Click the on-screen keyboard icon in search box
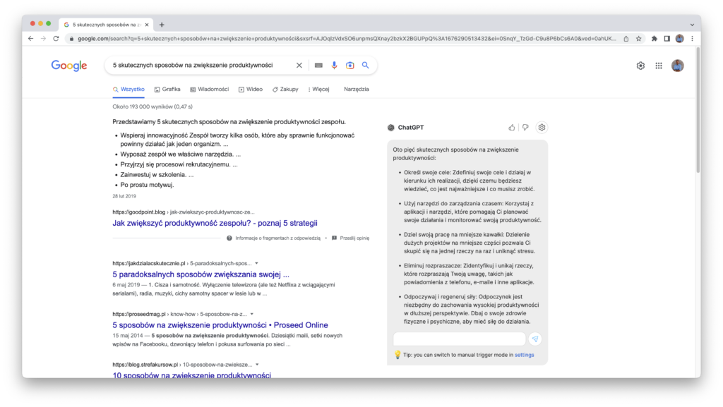723x407 pixels. click(318, 66)
